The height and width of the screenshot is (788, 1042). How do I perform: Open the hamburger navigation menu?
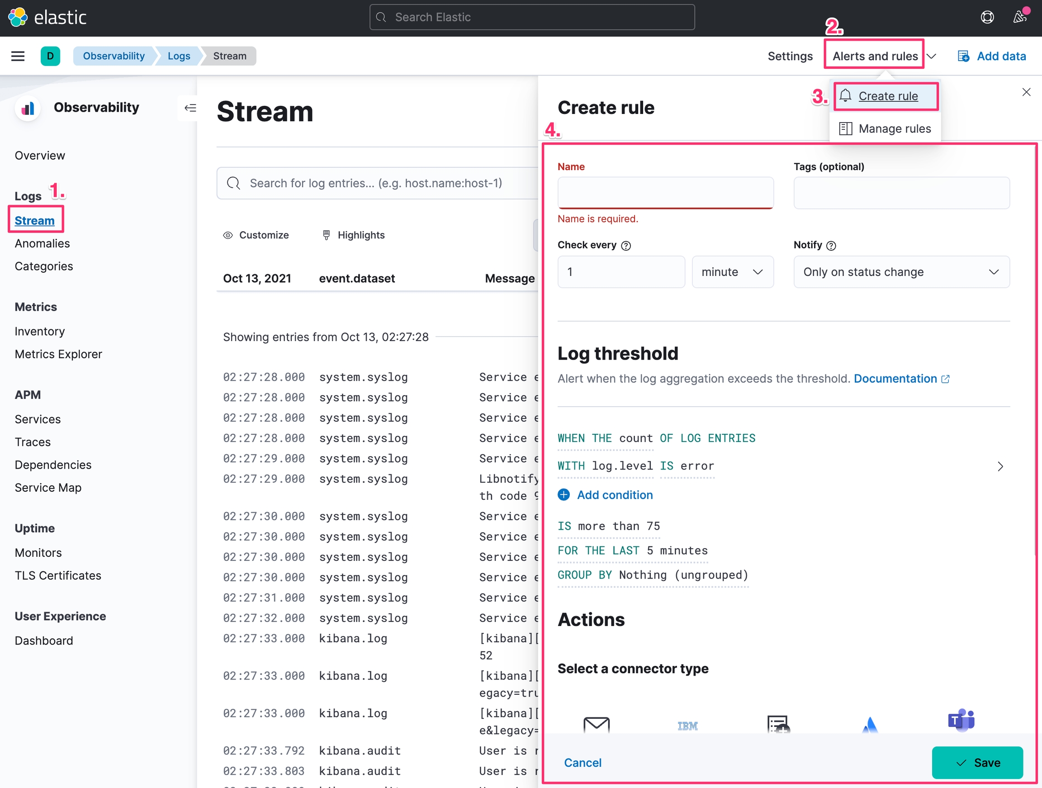(18, 56)
